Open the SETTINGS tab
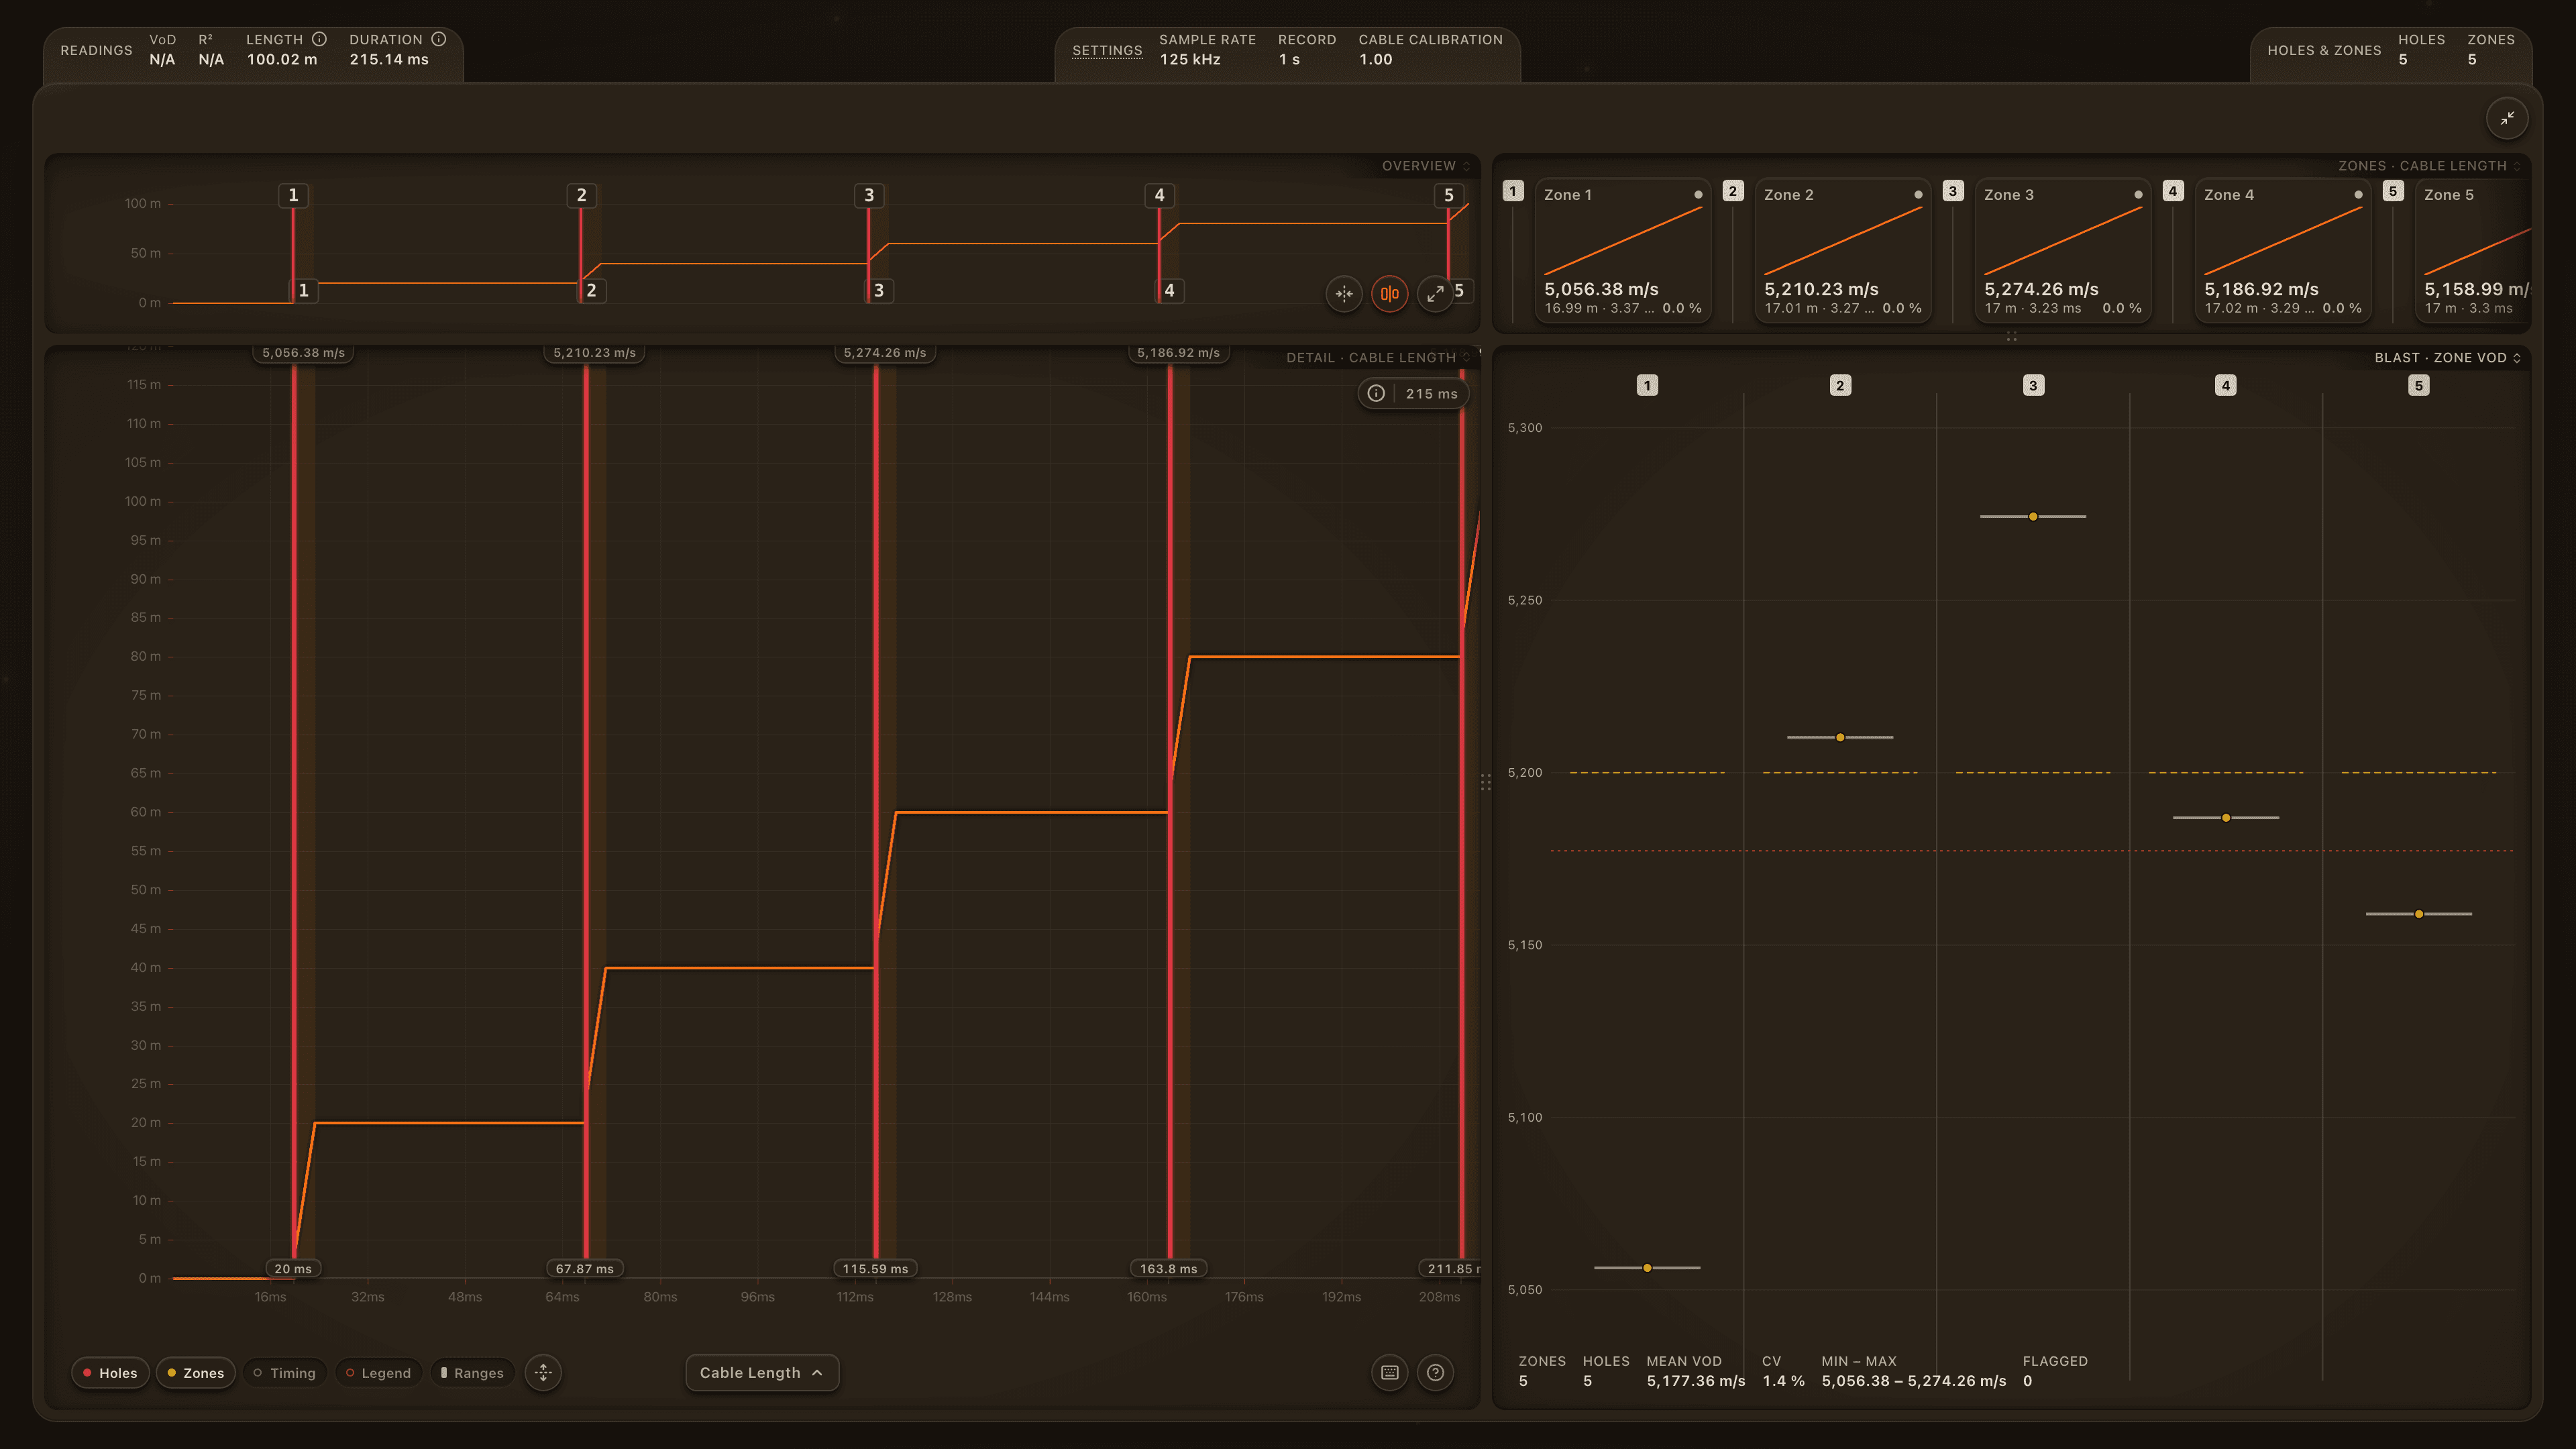2576x1449 pixels. 1107,50
